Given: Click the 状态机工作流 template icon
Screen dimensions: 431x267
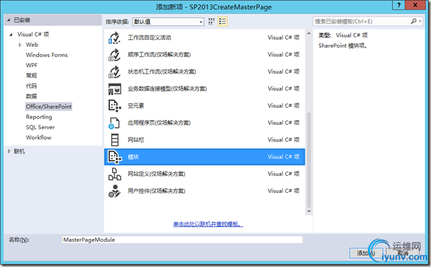Looking at the screenshot, I should pyautogui.click(x=114, y=72).
